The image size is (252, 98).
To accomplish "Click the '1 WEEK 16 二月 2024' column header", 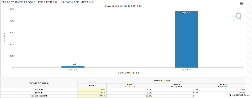I will coord(176,86).
